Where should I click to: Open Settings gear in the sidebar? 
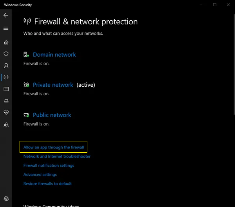coord(6,199)
